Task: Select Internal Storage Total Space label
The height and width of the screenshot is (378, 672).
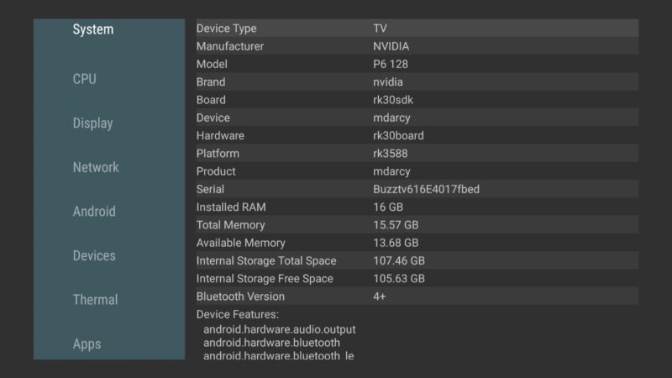Action: tap(266, 261)
